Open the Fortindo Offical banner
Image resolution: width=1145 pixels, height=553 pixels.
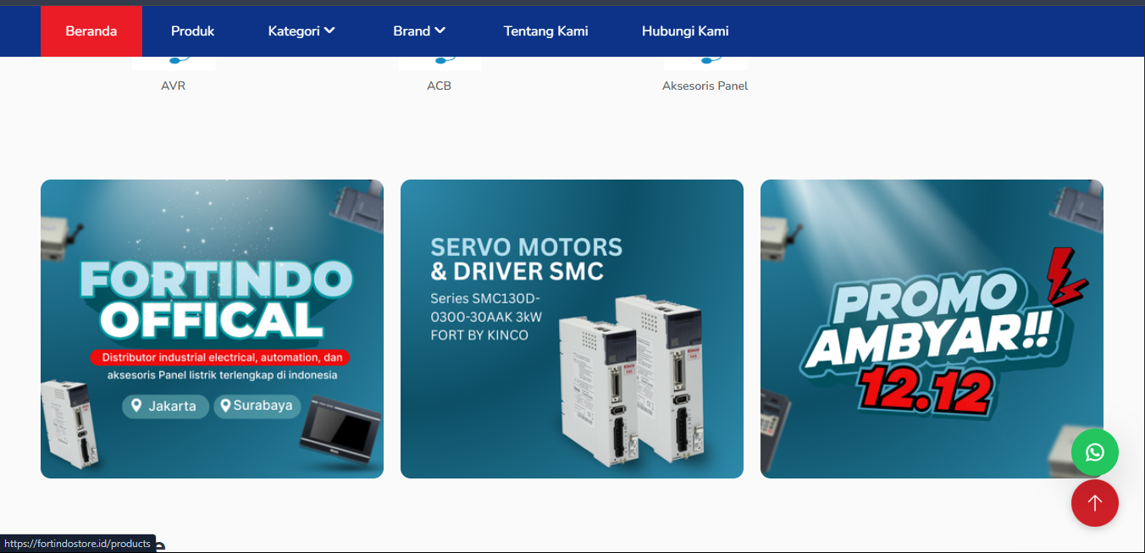[x=212, y=329]
